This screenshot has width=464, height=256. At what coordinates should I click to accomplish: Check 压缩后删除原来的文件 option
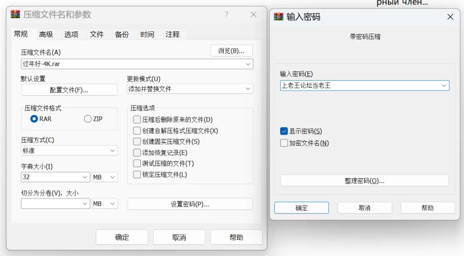[x=137, y=120]
